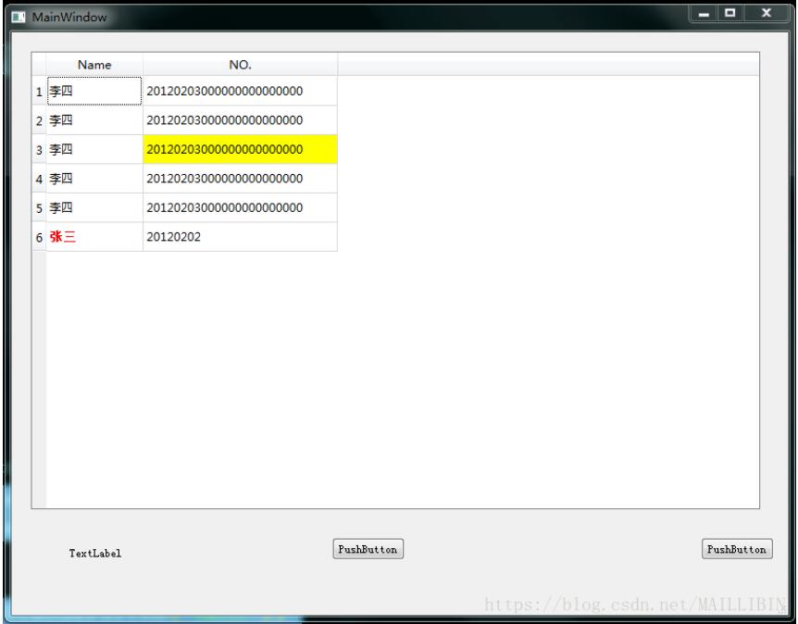Select the 李四 name cell in row 5
This screenshot has height=624, width=798.
tap(94, 207)
